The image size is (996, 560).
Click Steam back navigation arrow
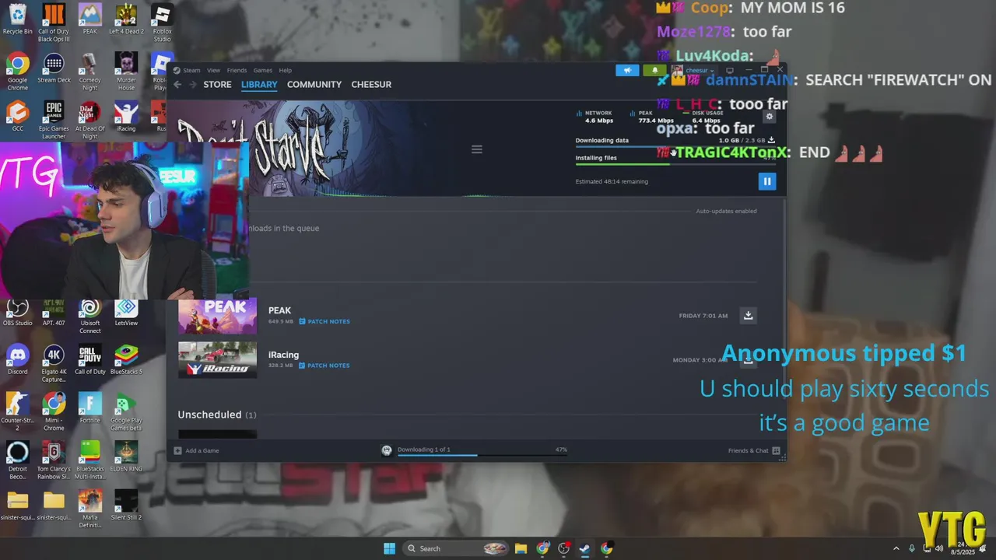coord(177,84)
